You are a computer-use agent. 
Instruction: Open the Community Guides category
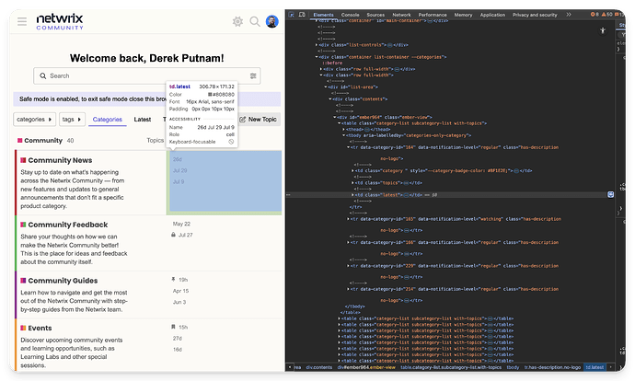pos(63,281)
